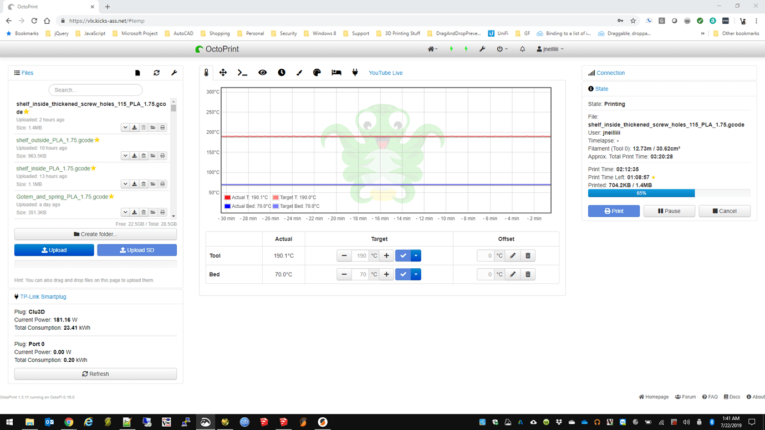This screenshot has width=765, height=430.
Task: Switch to the YouTube Live tab
Action: [386, 73]
